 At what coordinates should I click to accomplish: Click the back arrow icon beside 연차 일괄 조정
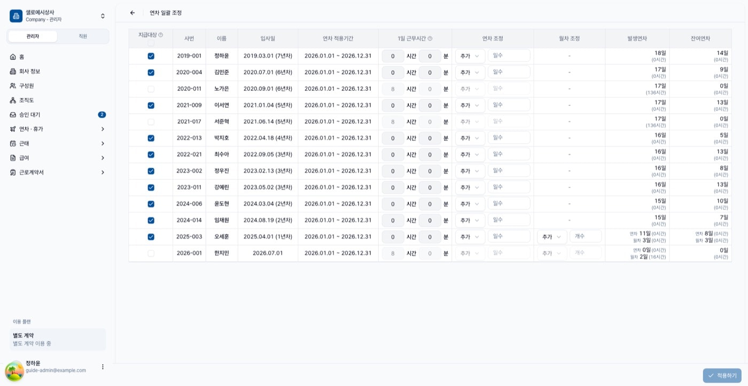point(133,13)
